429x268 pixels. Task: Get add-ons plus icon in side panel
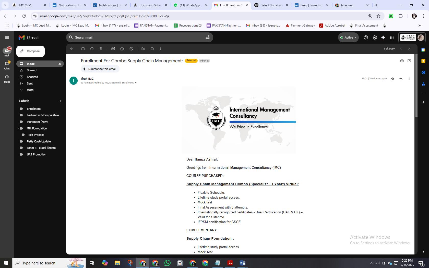[423, 102]
